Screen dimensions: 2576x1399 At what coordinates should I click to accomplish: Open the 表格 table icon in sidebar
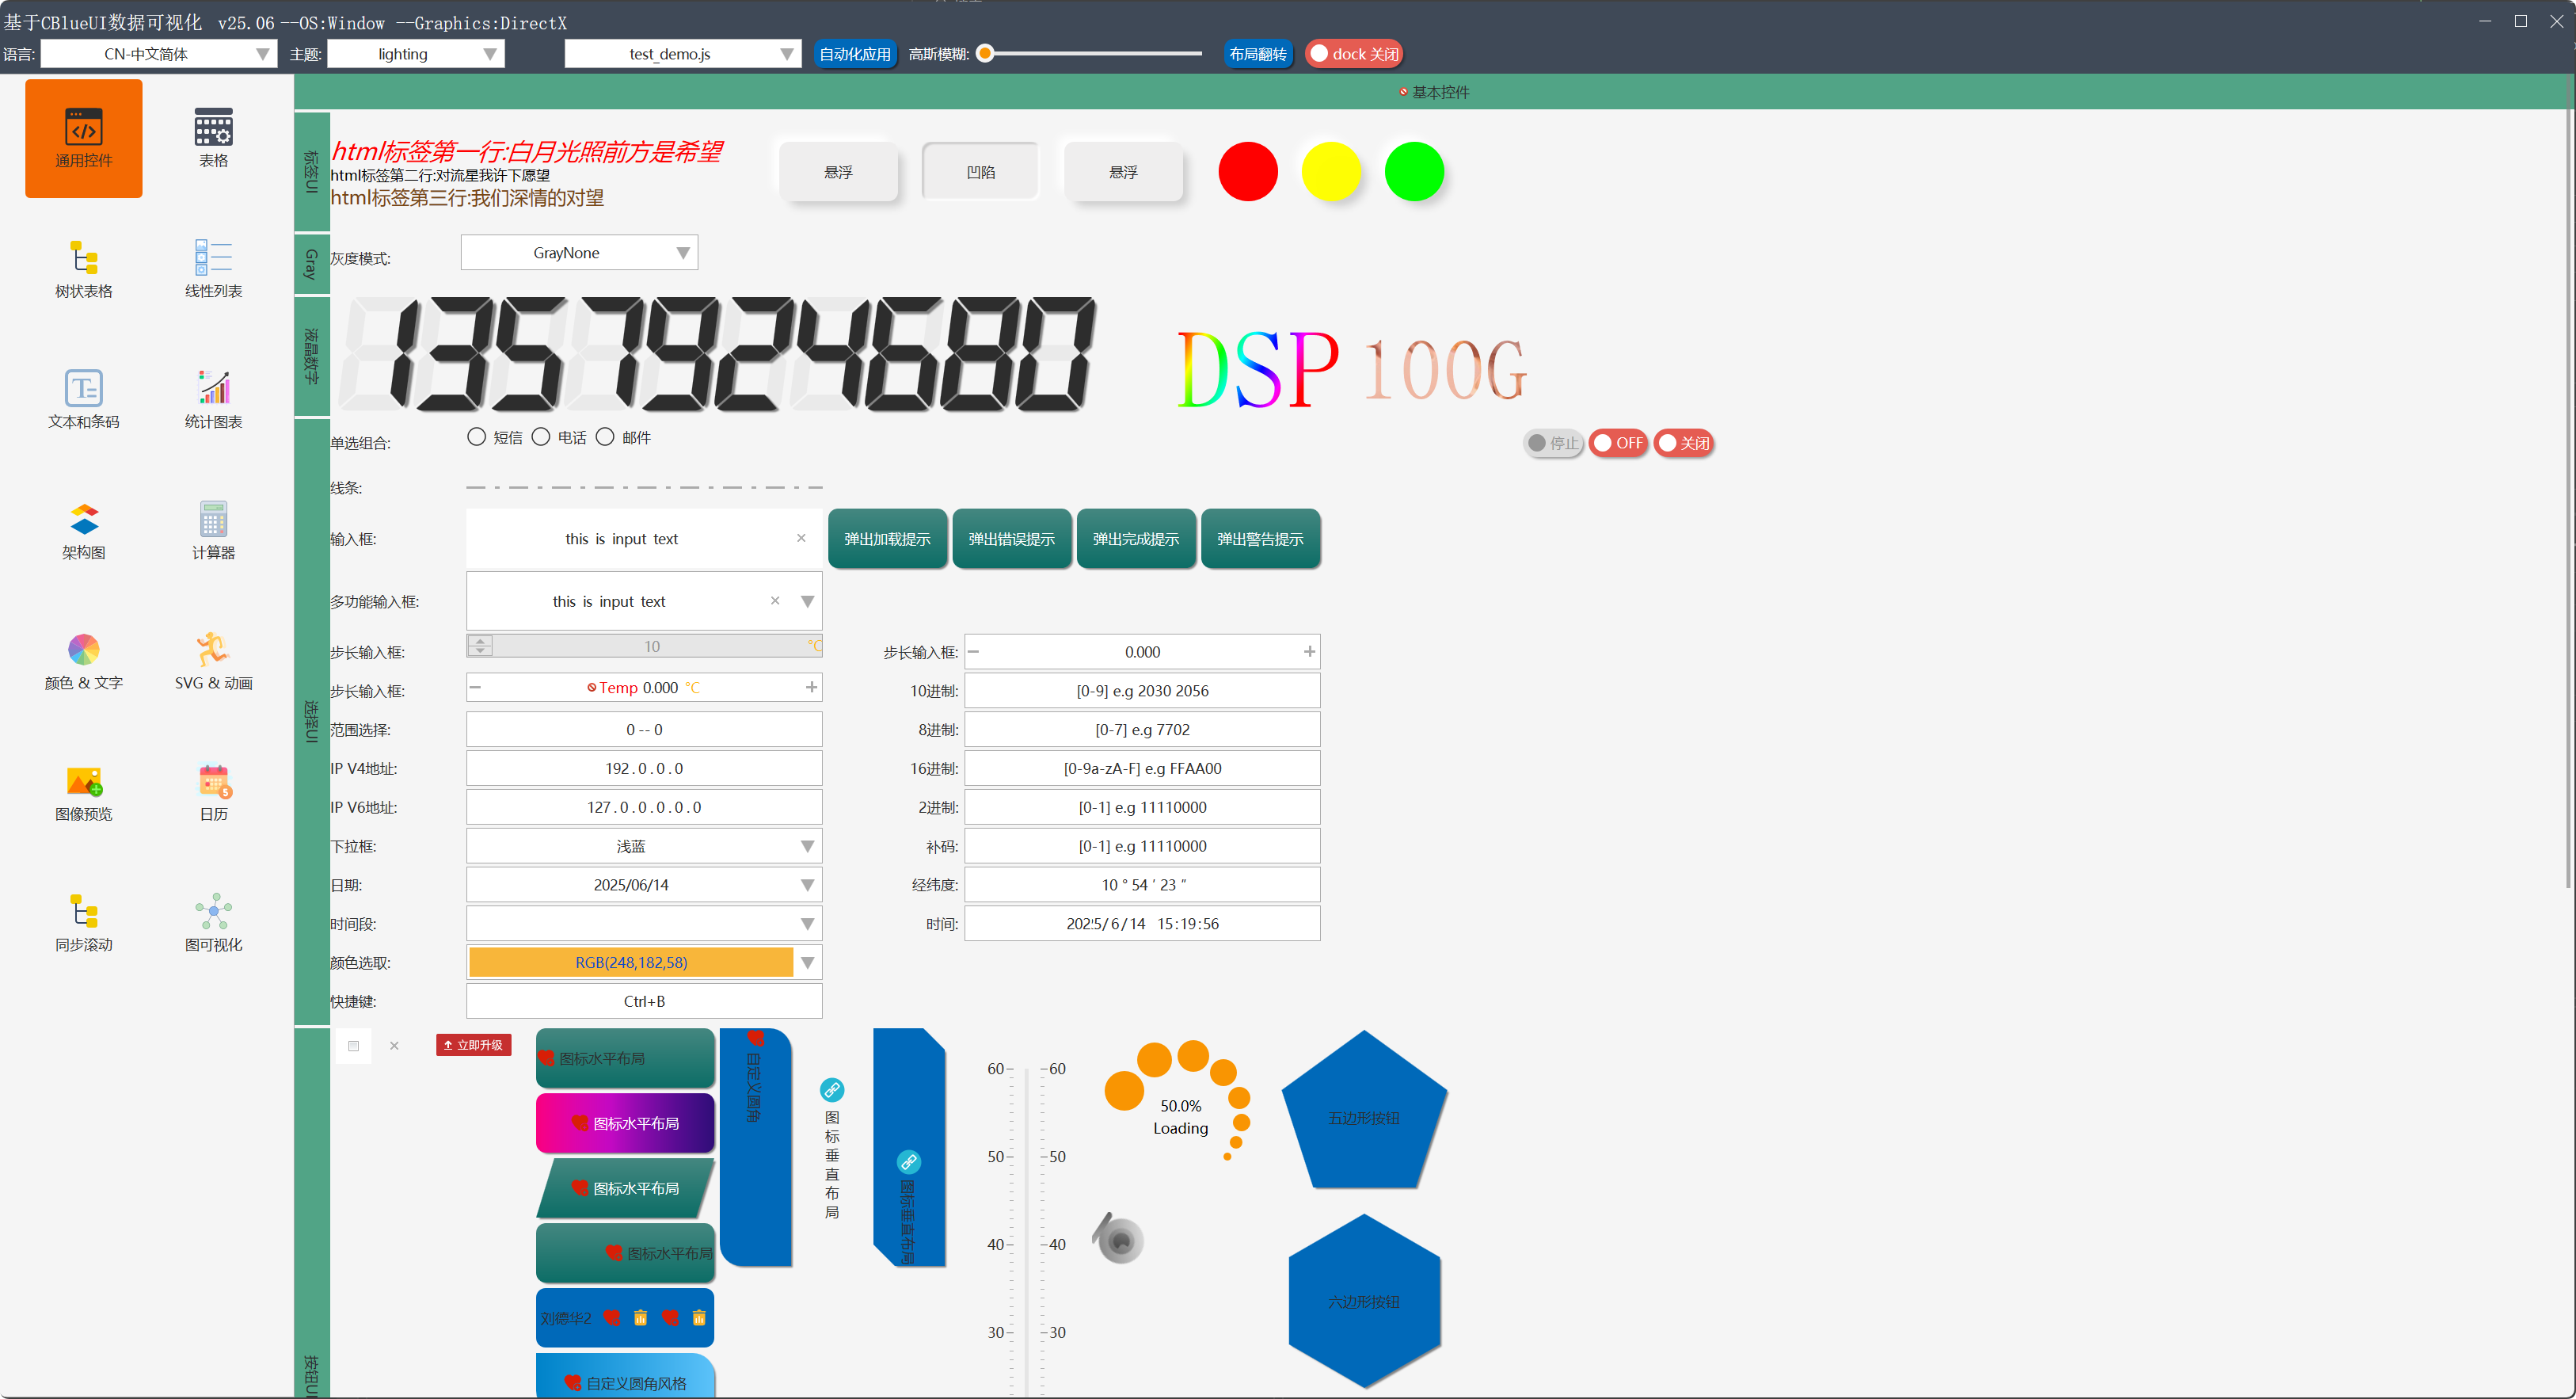pyautogui.click(x=213, y=128)
